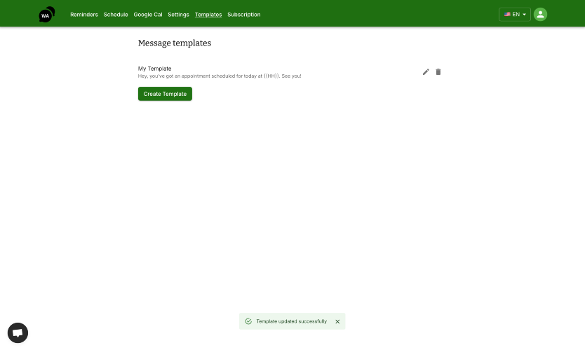Click the My Template title
The image size is (585, 350).
(x=154, y=69)
